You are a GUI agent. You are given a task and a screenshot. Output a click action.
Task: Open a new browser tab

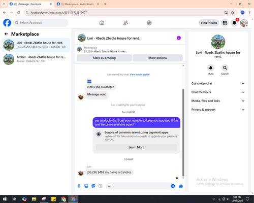pos(105,4)
